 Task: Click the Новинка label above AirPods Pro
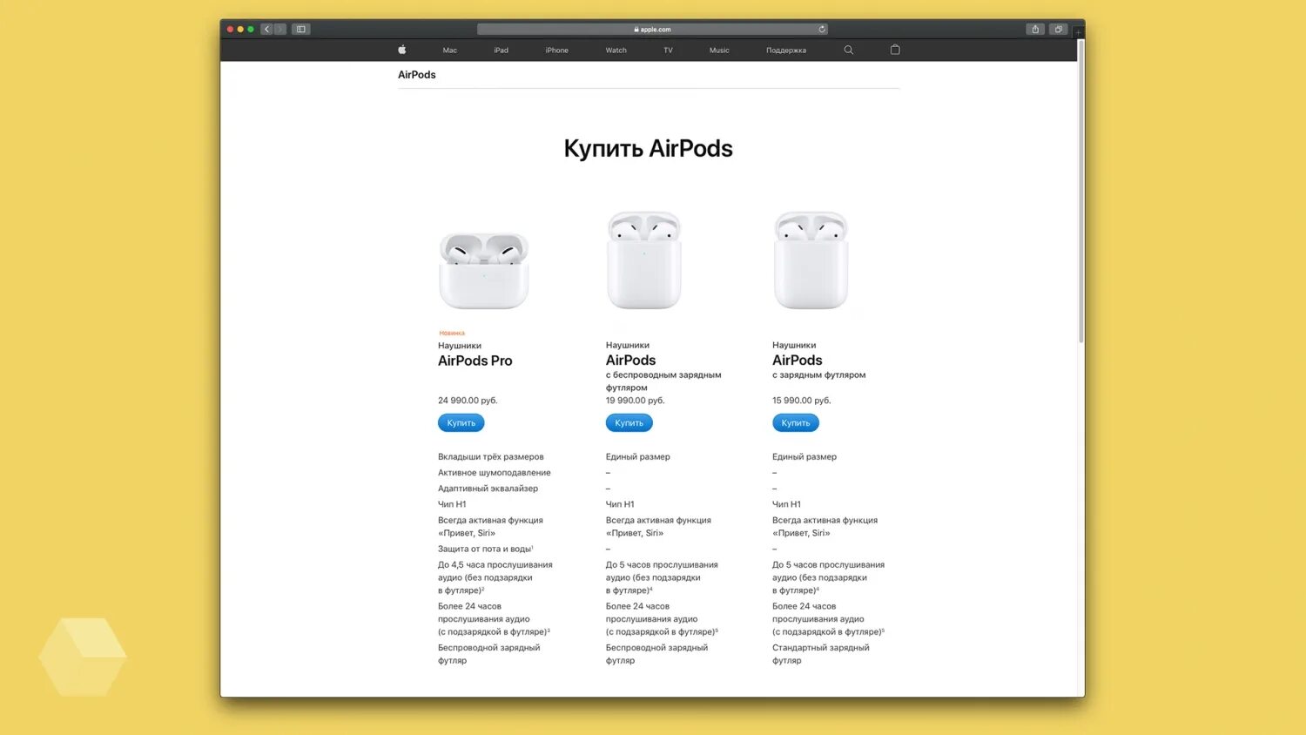click(452, 333)
